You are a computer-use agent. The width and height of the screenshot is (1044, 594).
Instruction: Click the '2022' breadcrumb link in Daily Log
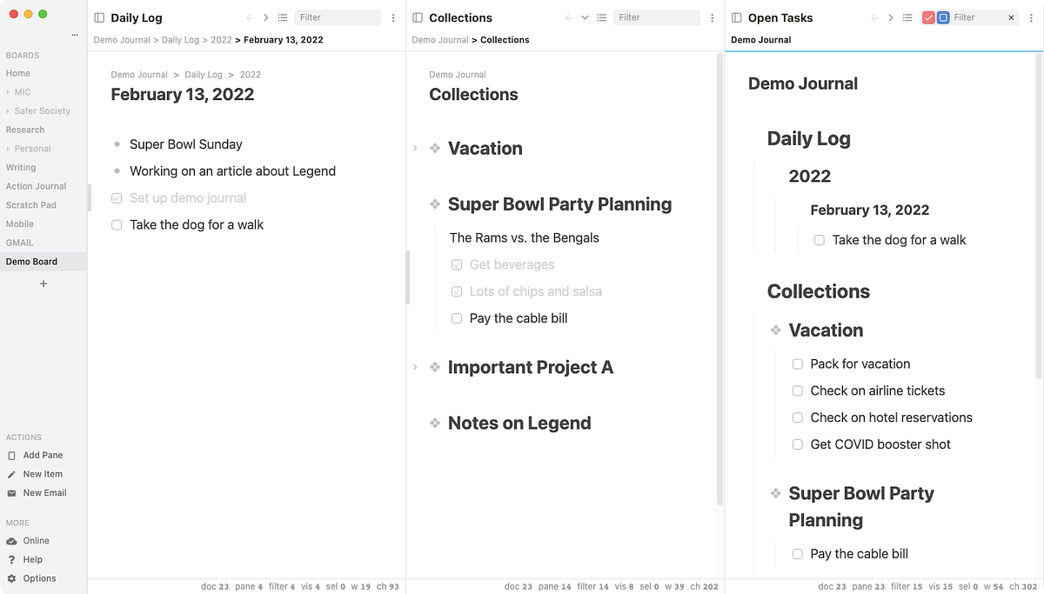click(221, 40)
